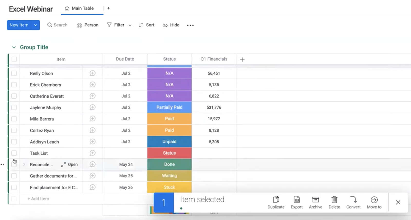Delete the selected item

coord(334,202)
